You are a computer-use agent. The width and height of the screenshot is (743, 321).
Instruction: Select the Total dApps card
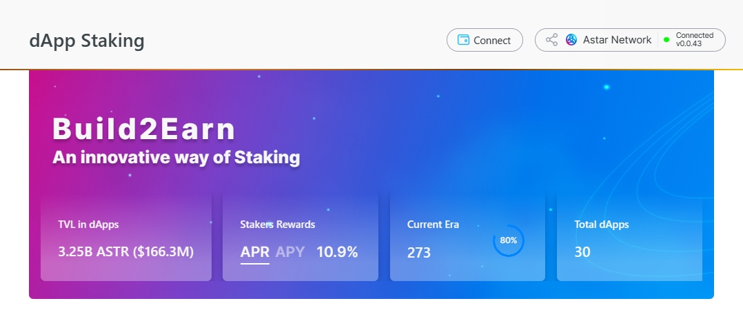point(629,236)
